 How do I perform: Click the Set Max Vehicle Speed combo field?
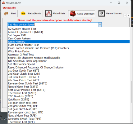(x=53, y=24)
